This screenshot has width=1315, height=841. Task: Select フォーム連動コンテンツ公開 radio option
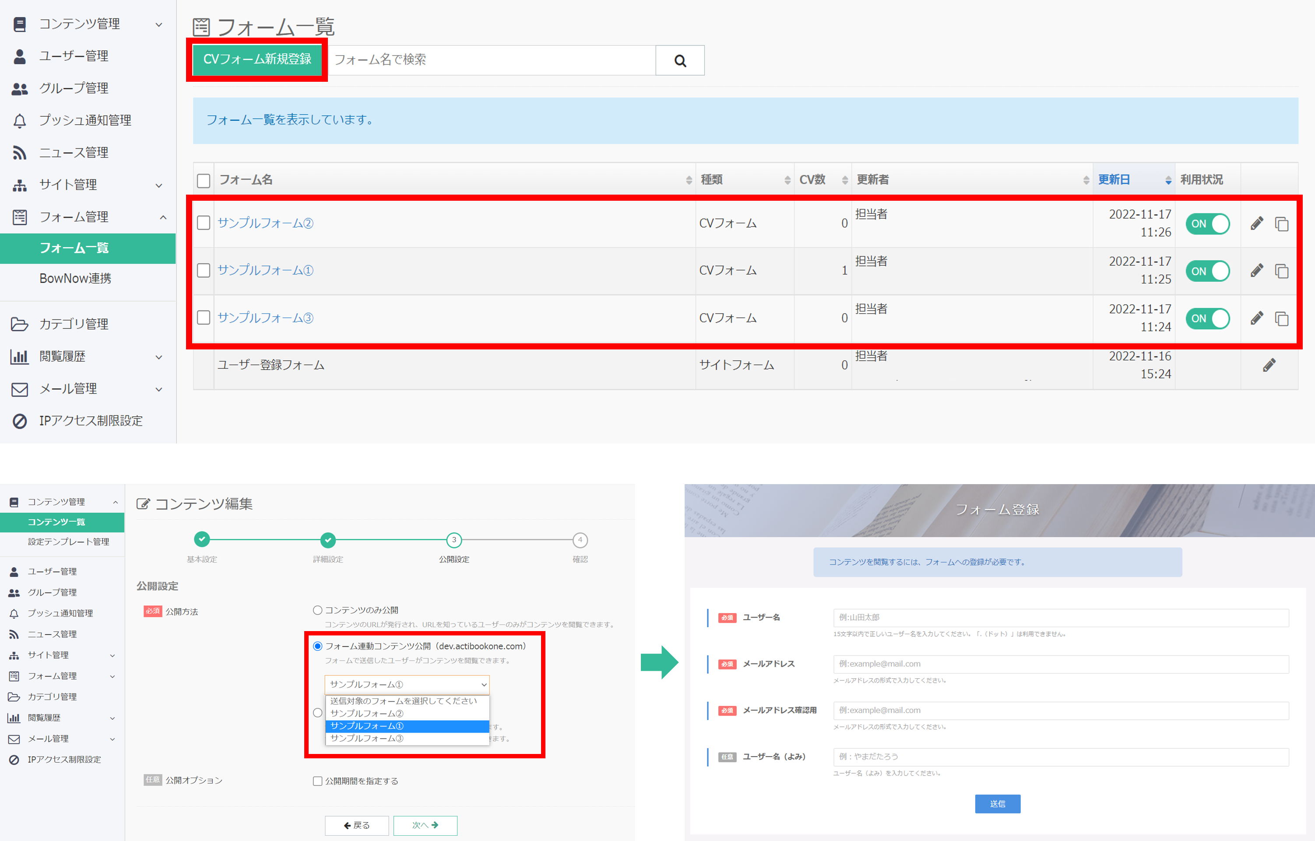[x=317, y=646]
